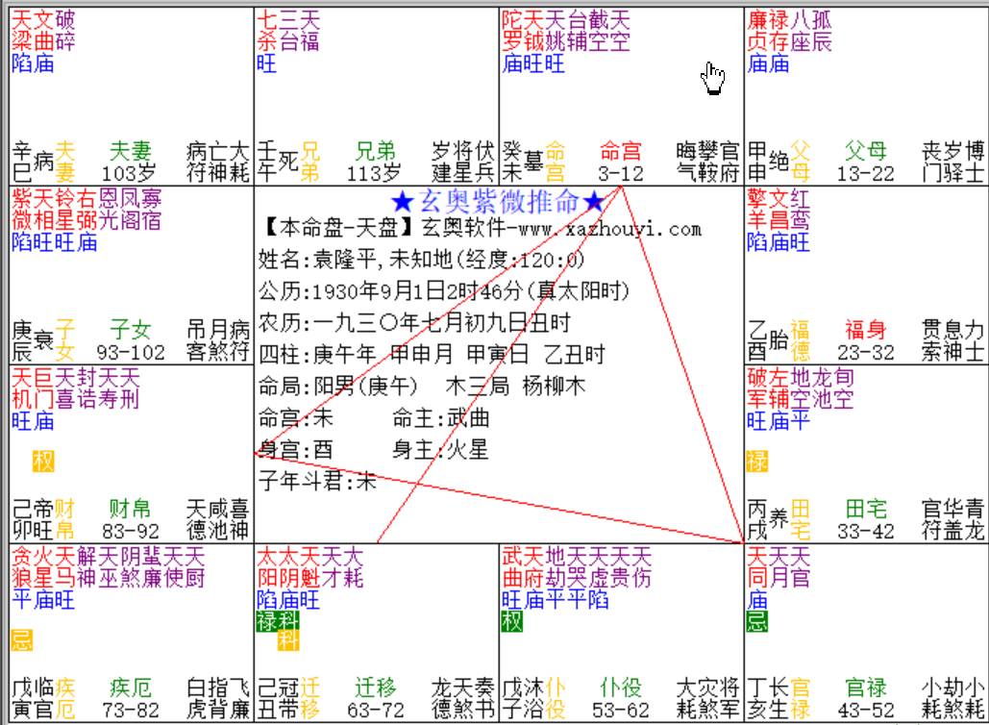Click the 身主:火星 text

point(440,449)
